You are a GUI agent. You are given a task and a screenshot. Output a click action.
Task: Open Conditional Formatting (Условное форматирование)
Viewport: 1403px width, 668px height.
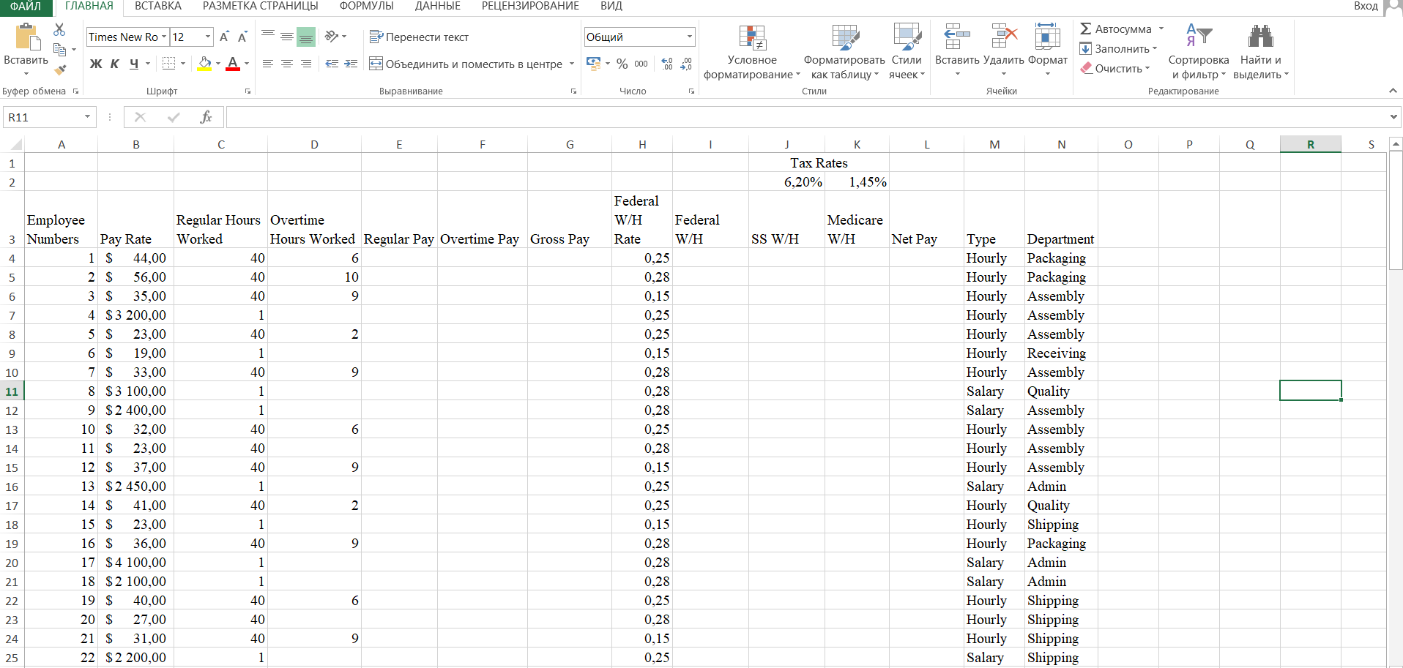752,51
